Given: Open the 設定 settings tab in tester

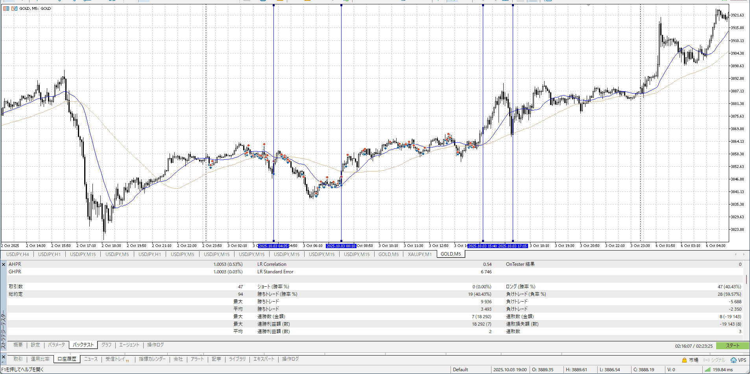Looking at the screenshot, I should [35, 345].
